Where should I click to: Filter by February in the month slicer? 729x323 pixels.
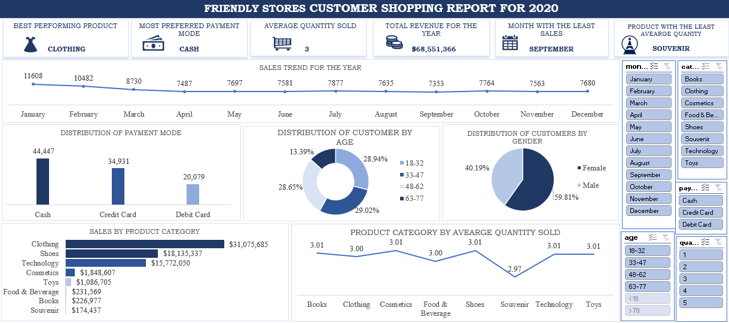[x=648, y=91]
